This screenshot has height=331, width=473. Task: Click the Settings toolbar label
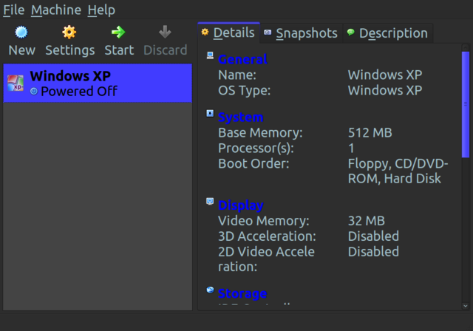70,50
